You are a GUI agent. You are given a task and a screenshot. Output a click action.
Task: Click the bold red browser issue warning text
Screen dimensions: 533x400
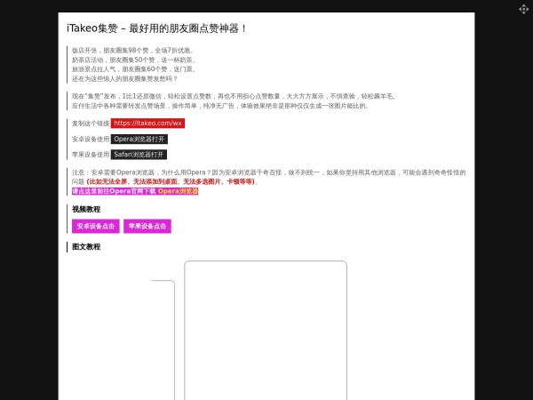pyautogui.click(x=171, y=181)
